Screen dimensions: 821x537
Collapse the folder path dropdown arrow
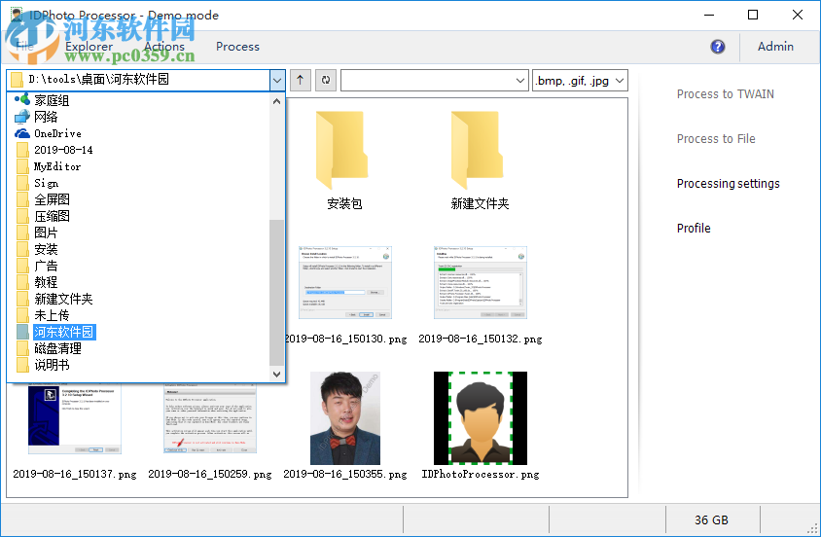[x=277, y=81]
